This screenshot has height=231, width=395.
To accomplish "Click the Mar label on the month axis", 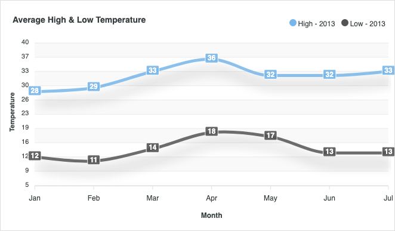I will coord(153,198).
